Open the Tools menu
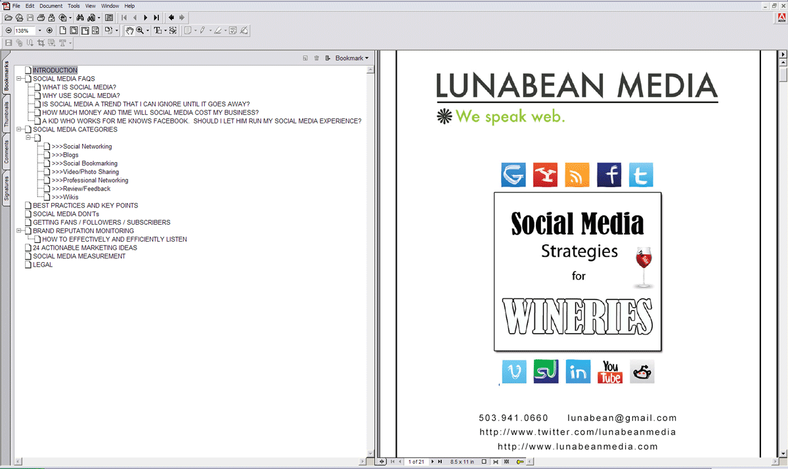The image size is (788, 469). pos(74,6)
